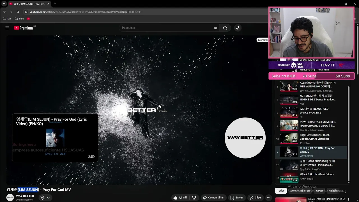Open the tab search dropdown arrow
The image size is (359, 202).
coord(4,4)
